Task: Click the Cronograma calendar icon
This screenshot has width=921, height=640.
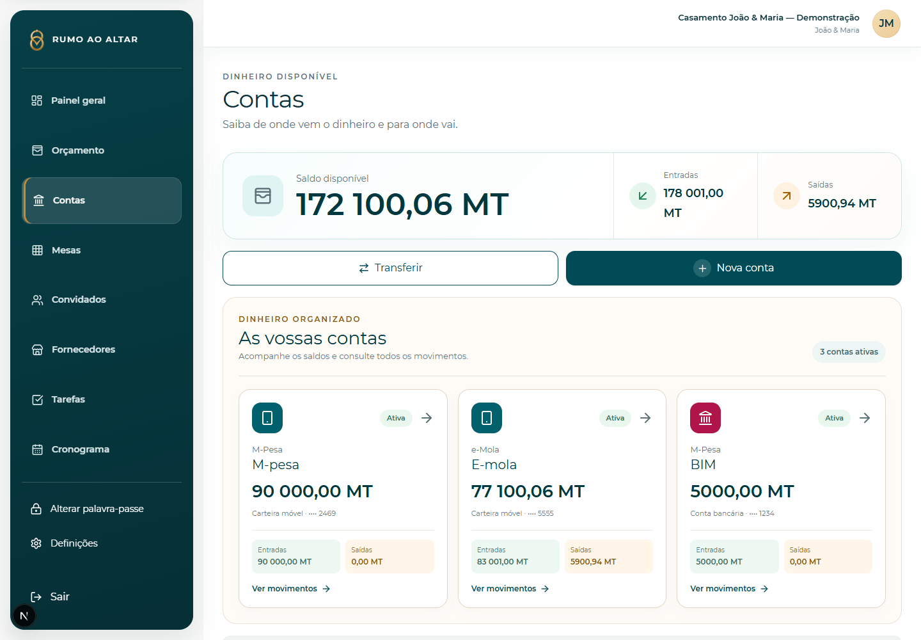Action: (38, 449)
